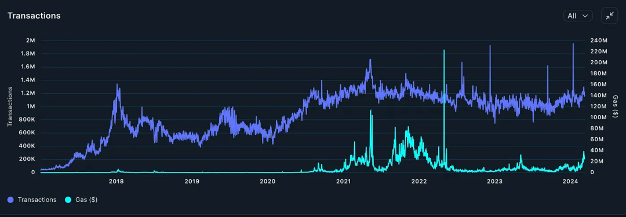
Task: Click the 20M right axis value
Action: click(x=597, y=161)
